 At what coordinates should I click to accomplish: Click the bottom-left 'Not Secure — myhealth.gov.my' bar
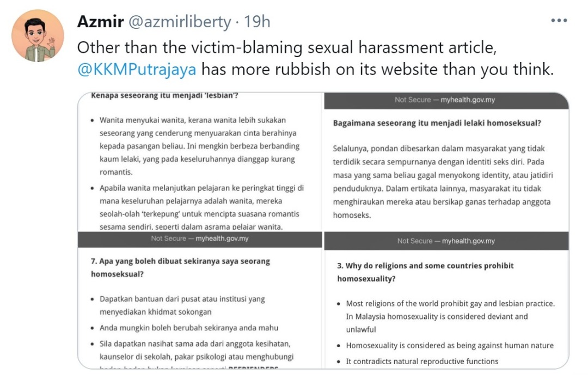tap(200, 239)
